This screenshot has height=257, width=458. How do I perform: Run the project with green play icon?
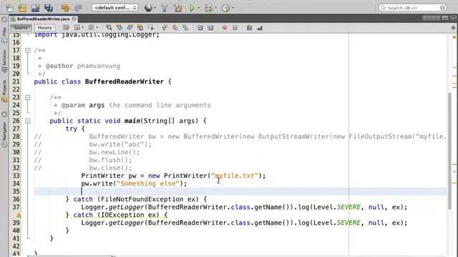pyautogui.click(x=192, y=8)
